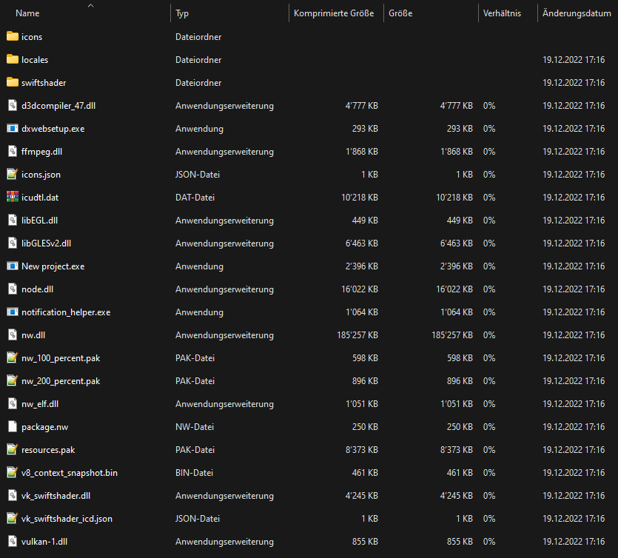Select the resources.pak file name

click(48, 450)
